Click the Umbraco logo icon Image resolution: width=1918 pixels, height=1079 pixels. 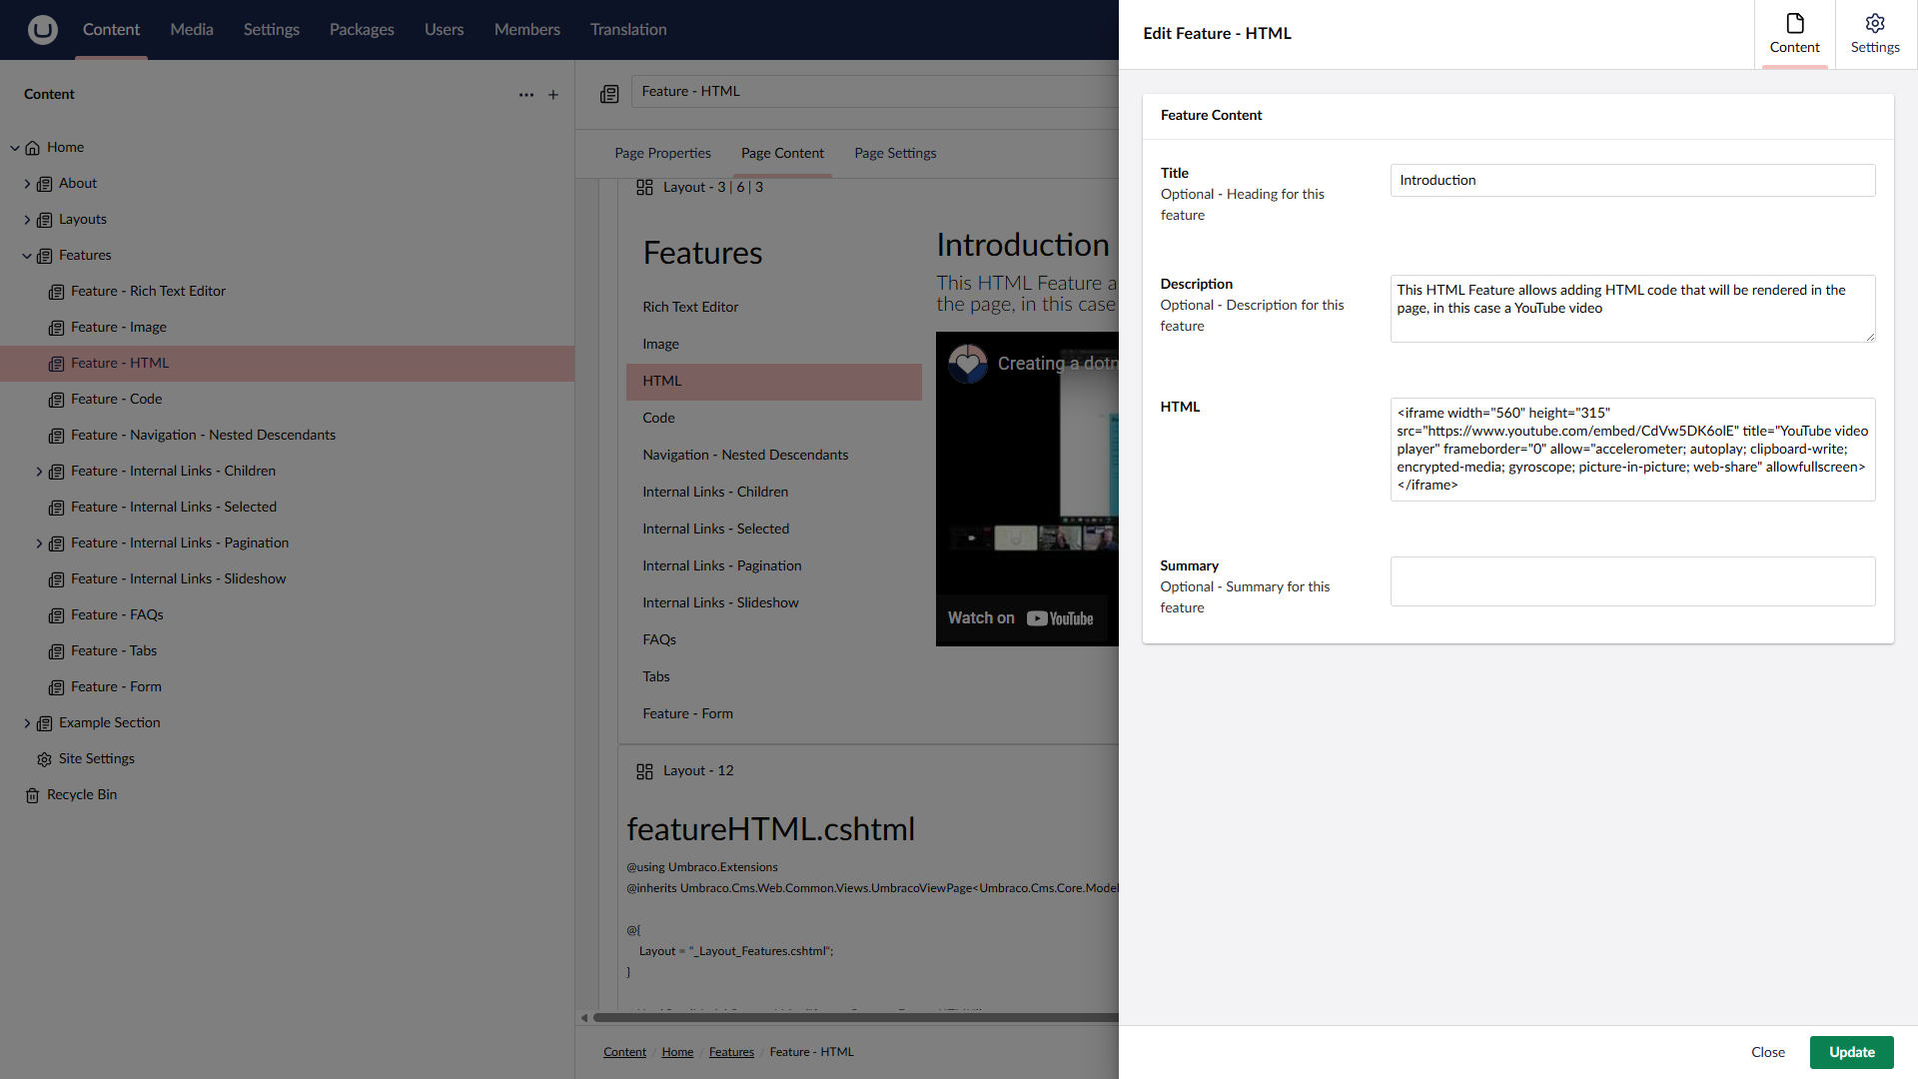[x=42, y=30]
